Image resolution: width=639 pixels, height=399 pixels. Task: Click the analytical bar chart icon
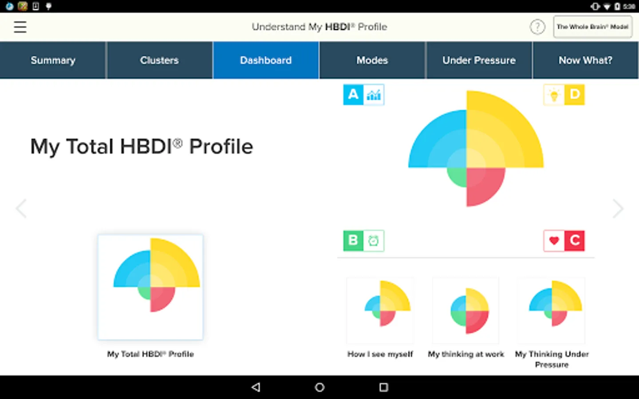pos(374,94)
